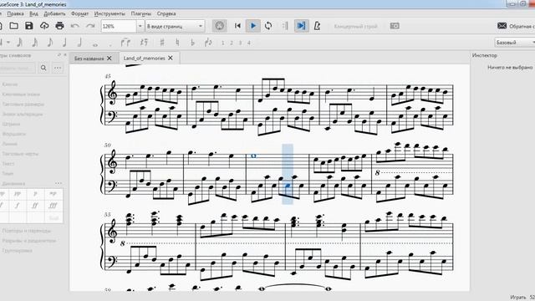
Task: Switch to the Без названия tab
Action: point(89,59)
